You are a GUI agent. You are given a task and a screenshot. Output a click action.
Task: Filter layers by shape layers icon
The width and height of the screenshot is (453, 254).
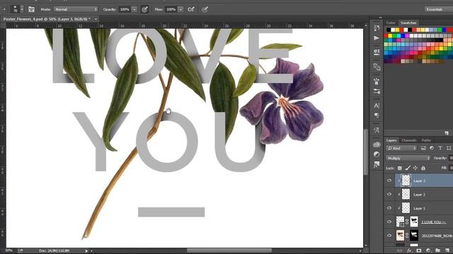point(449,148)
